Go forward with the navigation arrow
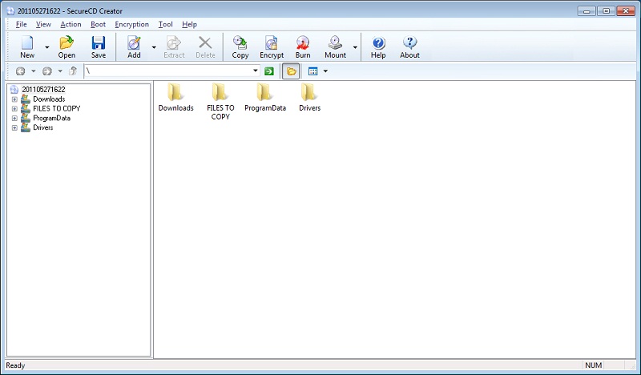Screen dimensions: 641x375 pos(47,71)
